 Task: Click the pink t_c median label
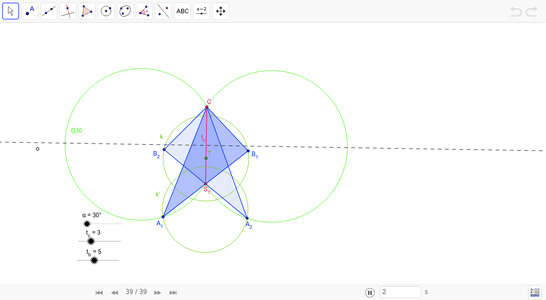coord(203,138)
